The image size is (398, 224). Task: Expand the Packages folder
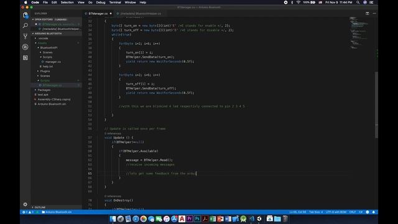point(44,90)
